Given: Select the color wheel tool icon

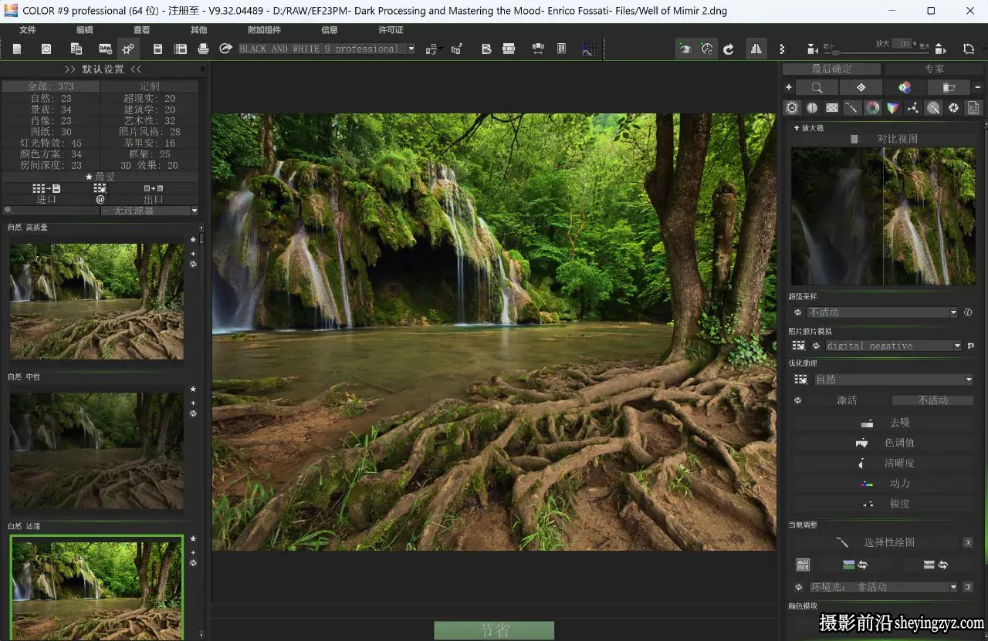Looking at the screenshot, I should pyautogui.click(x=872, y=108).
